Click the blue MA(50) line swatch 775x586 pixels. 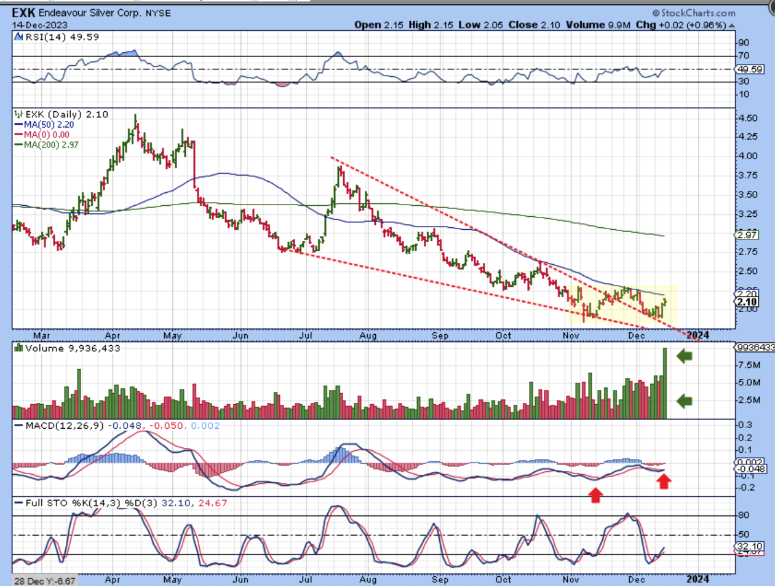[18, 125]
